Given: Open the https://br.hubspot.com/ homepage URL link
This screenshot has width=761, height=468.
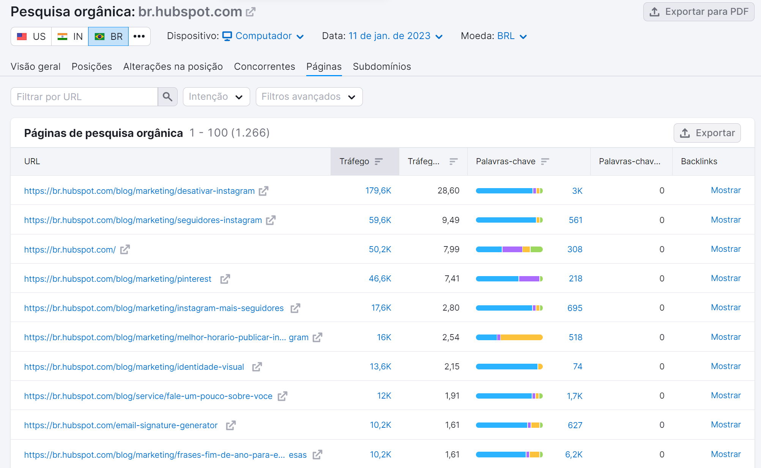Looking at the screenshot, I should (x=70, y=250).
